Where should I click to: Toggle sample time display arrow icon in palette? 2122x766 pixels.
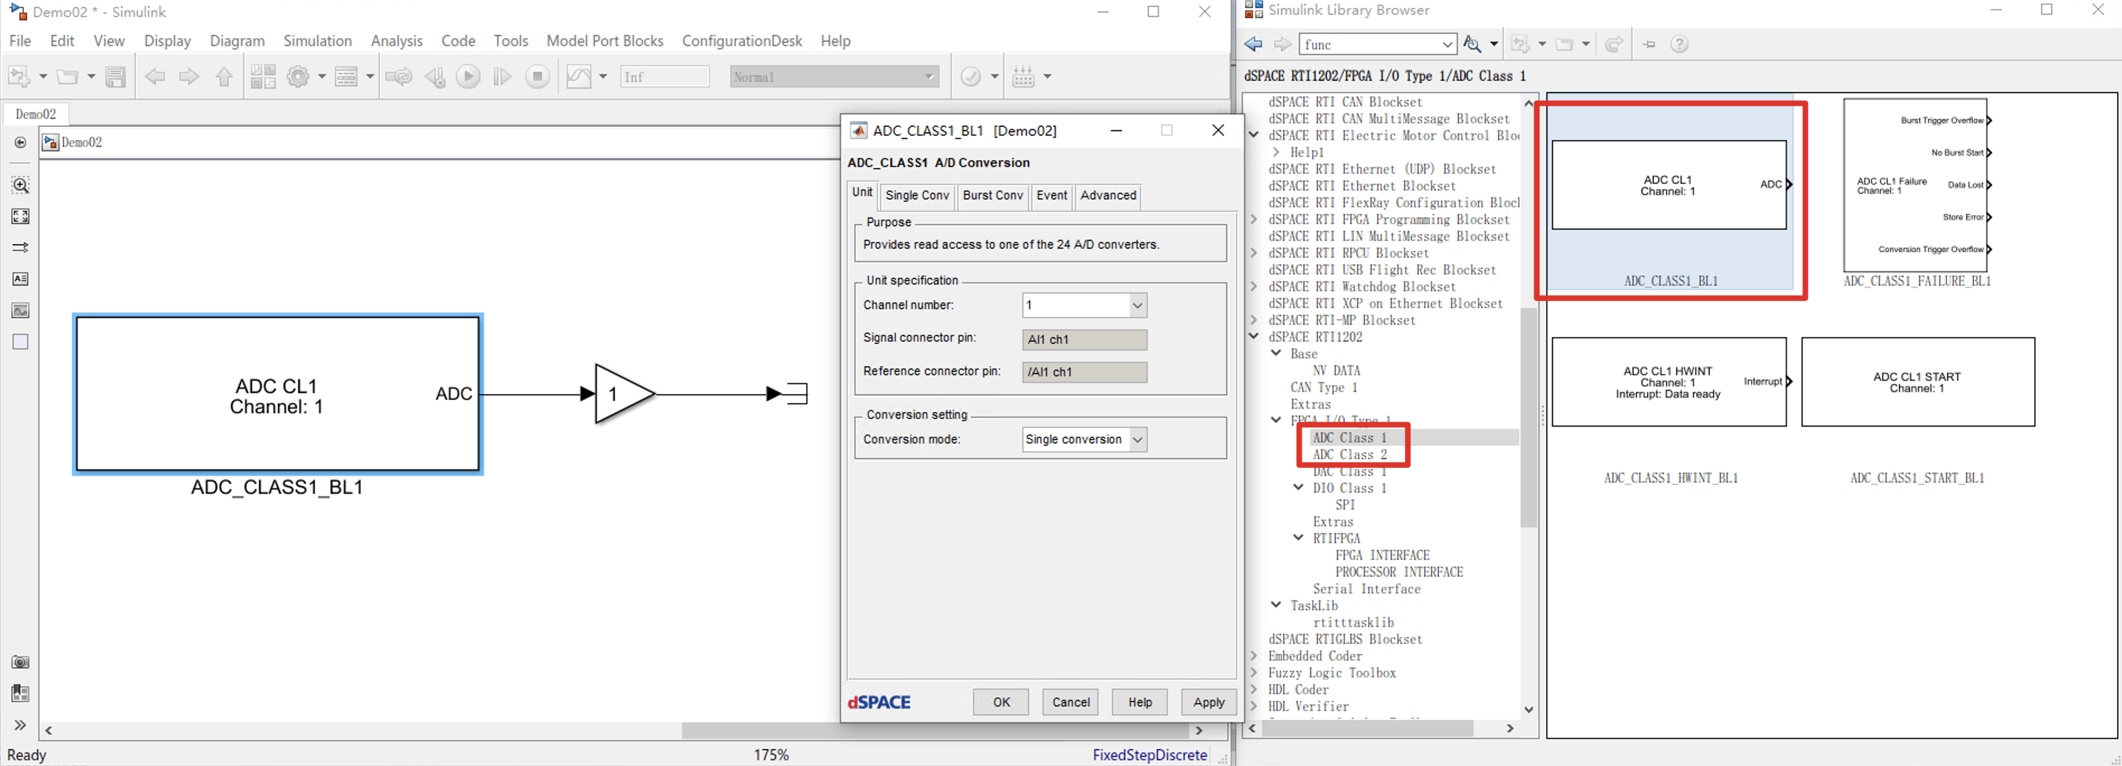coord(21,247)
